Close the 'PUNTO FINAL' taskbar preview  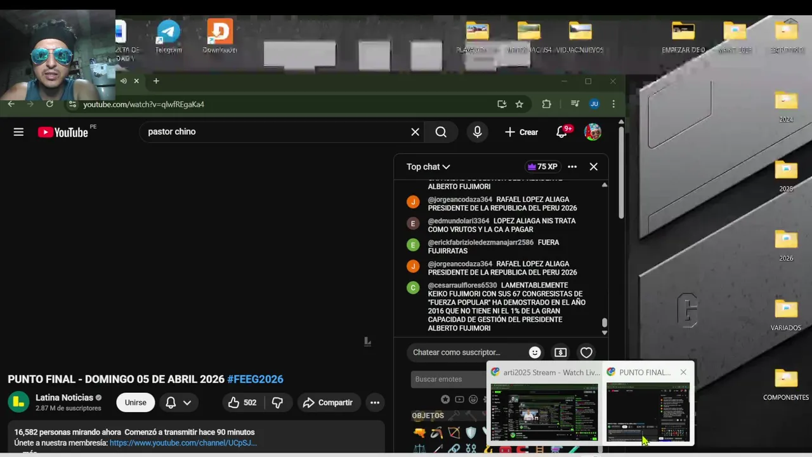coord(683,373)
